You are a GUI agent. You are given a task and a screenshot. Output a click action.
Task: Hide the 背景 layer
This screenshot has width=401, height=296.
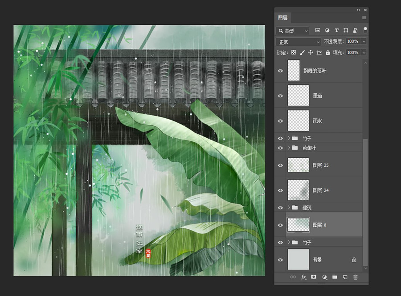[280, 260]
